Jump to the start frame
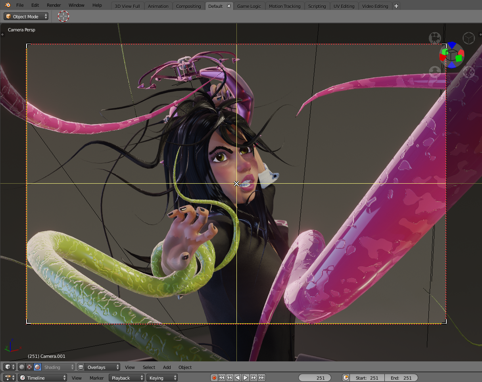Screen dimensions: 482x382 point(222,378)
